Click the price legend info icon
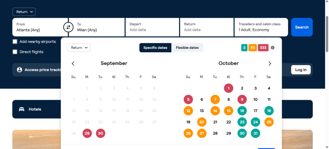 [x=273, y=48]
